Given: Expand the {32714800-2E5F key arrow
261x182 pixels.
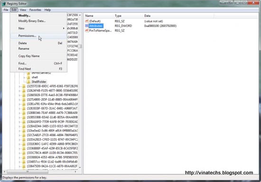Looking at the screenshot, I should pos(19,100).
